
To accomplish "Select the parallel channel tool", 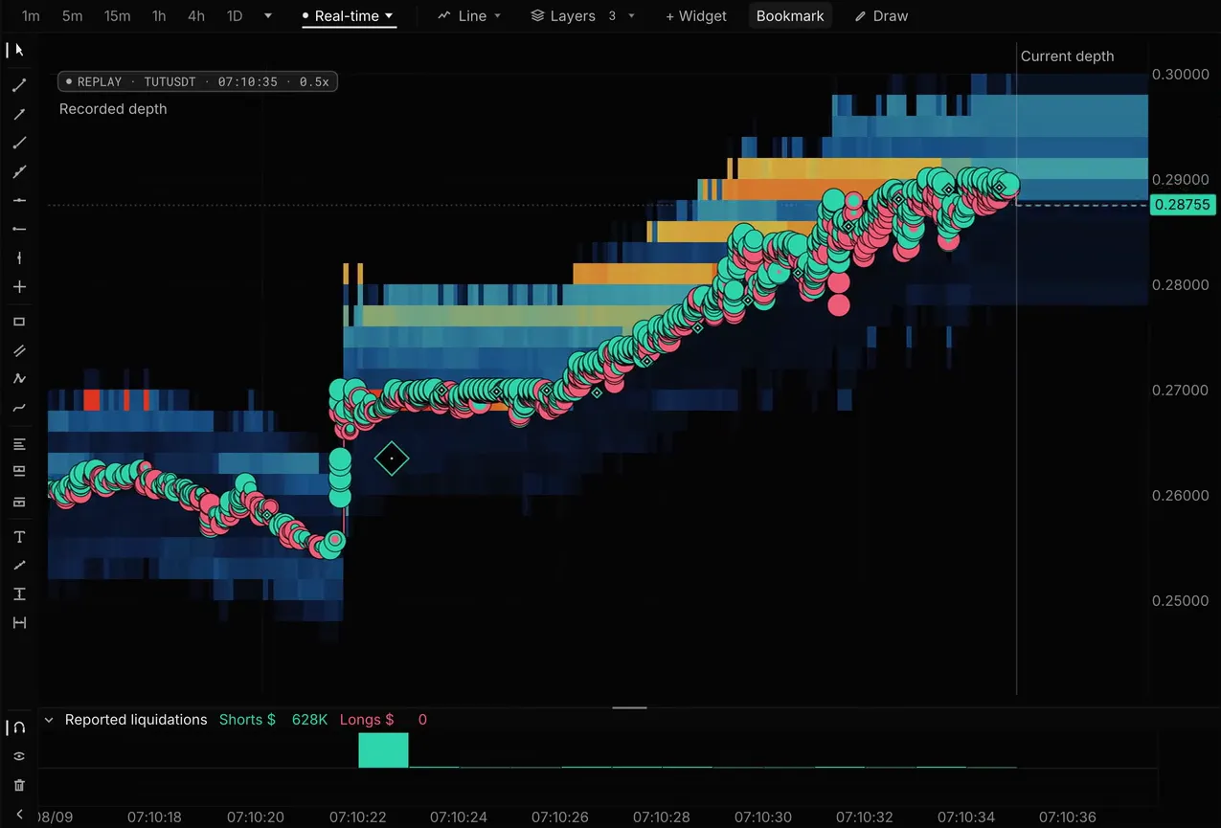I will click(19, 350).
